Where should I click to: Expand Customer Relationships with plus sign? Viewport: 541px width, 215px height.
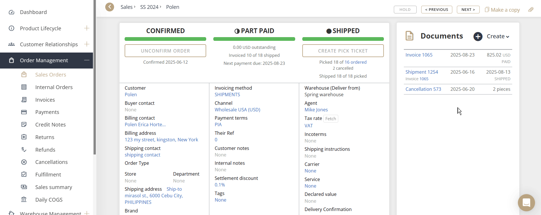[x=87, y=44]
